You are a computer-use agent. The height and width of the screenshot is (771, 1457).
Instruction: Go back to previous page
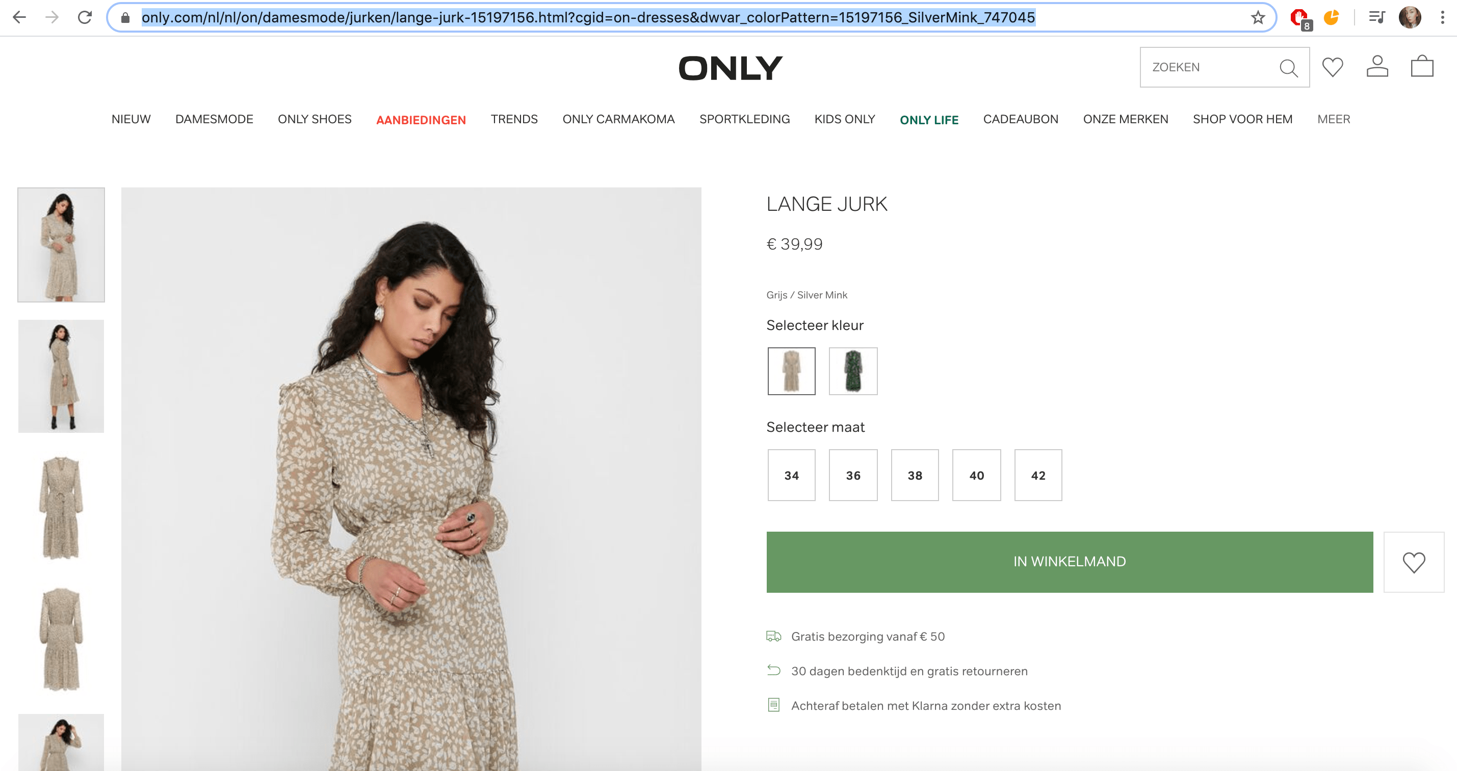click(x=19, y=17)
